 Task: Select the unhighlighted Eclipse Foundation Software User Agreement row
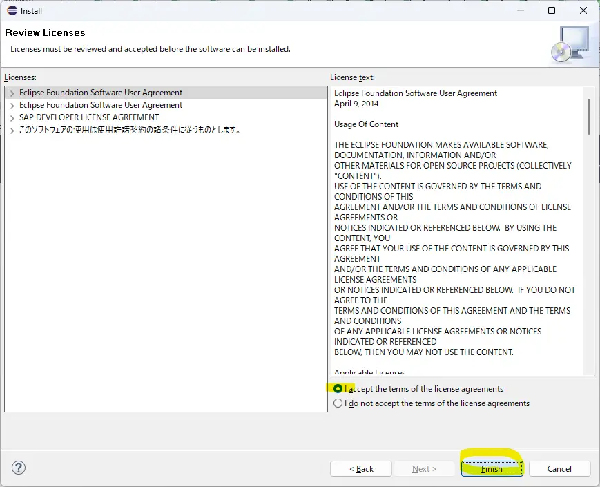coord(166,105)
